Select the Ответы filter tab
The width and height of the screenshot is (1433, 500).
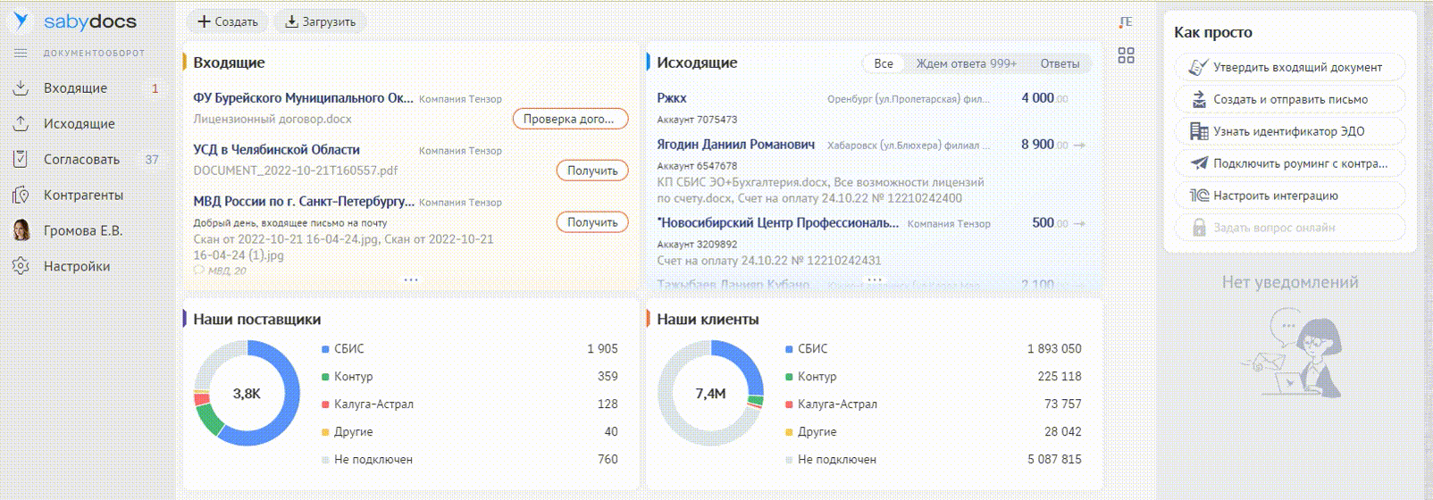(x=1060, y=63)
